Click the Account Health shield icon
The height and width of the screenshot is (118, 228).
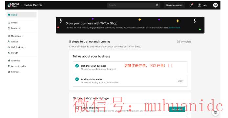click(x=9, y=66)
